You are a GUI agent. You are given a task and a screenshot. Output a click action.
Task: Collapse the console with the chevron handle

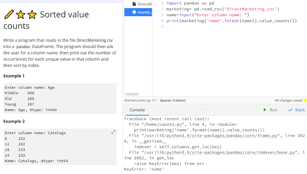click(x=203, y=109)
